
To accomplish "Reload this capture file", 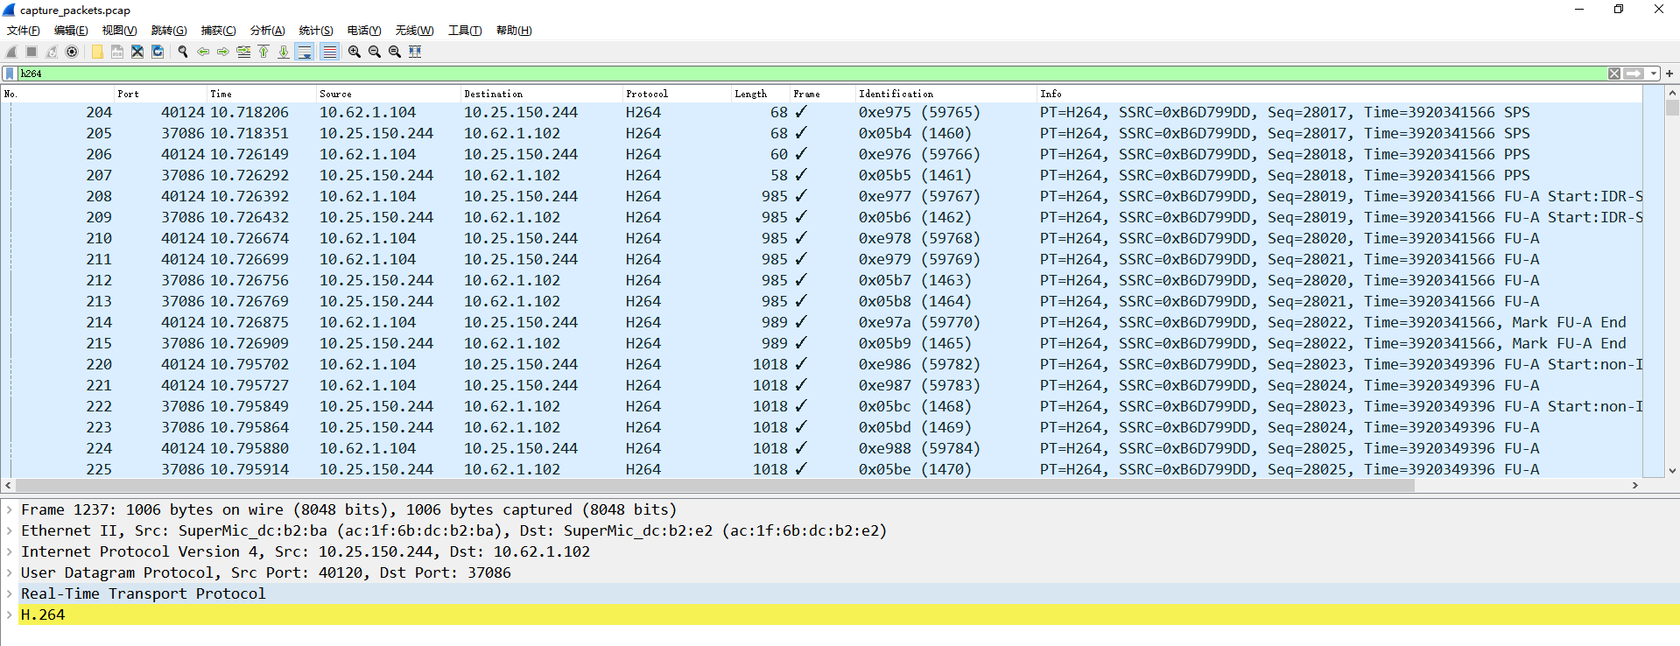I will 158,52.
